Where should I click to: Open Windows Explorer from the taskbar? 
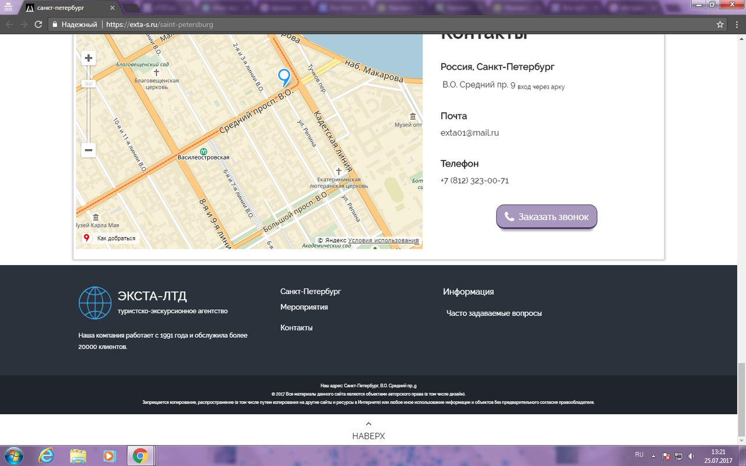(x=78, y=456)
